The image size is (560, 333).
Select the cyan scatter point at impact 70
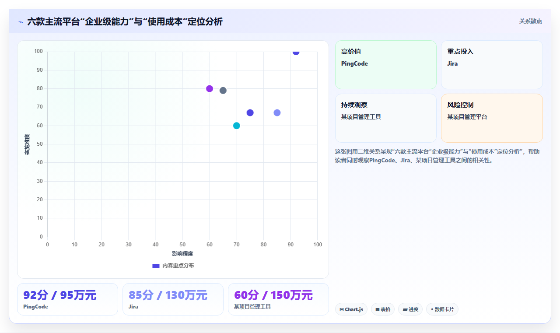pyautogui.click(x=237, y=126)
